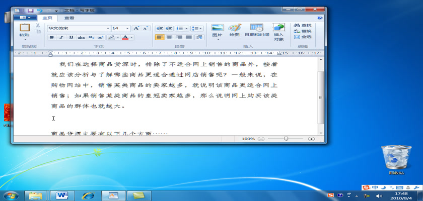Switch to the 查看 (View) tab
This screenshot has height=201, width=423.
click(x=69, y=18)
